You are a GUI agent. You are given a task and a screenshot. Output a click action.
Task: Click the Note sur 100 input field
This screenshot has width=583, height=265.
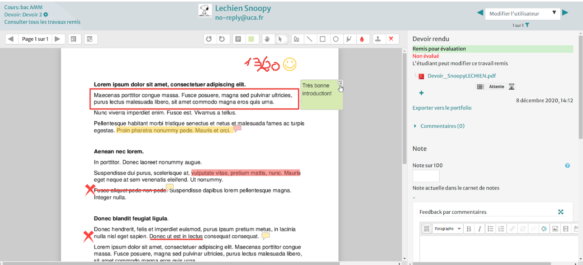[x=426, y=176]
